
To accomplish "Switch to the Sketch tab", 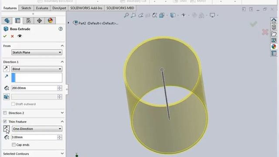I will click(26, 8).
